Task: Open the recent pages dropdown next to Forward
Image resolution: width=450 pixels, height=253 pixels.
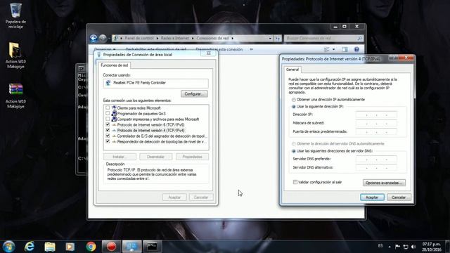Action: tap(109, 38)
